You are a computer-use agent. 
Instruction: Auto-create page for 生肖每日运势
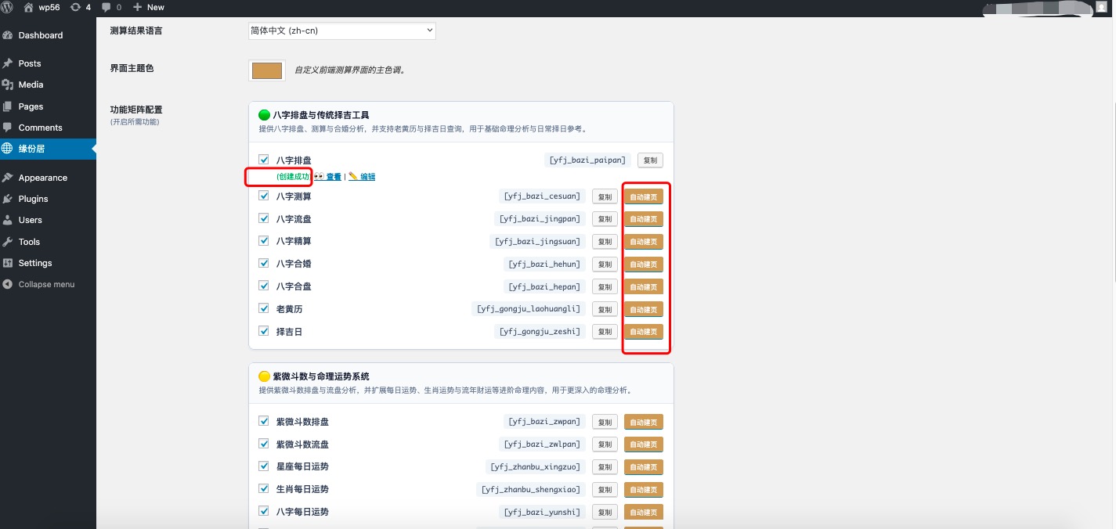pyautogui.click(x=644, y=490)
